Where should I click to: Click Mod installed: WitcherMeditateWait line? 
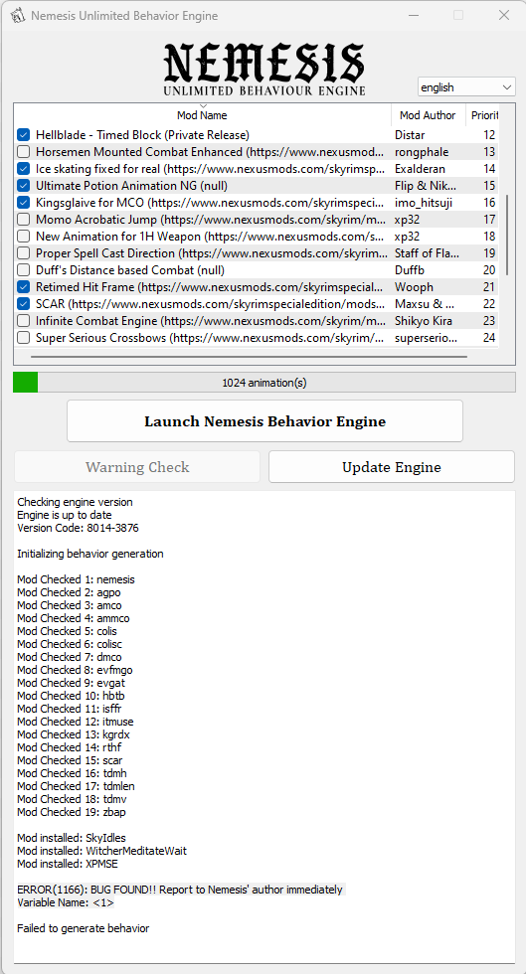(102, 851)
